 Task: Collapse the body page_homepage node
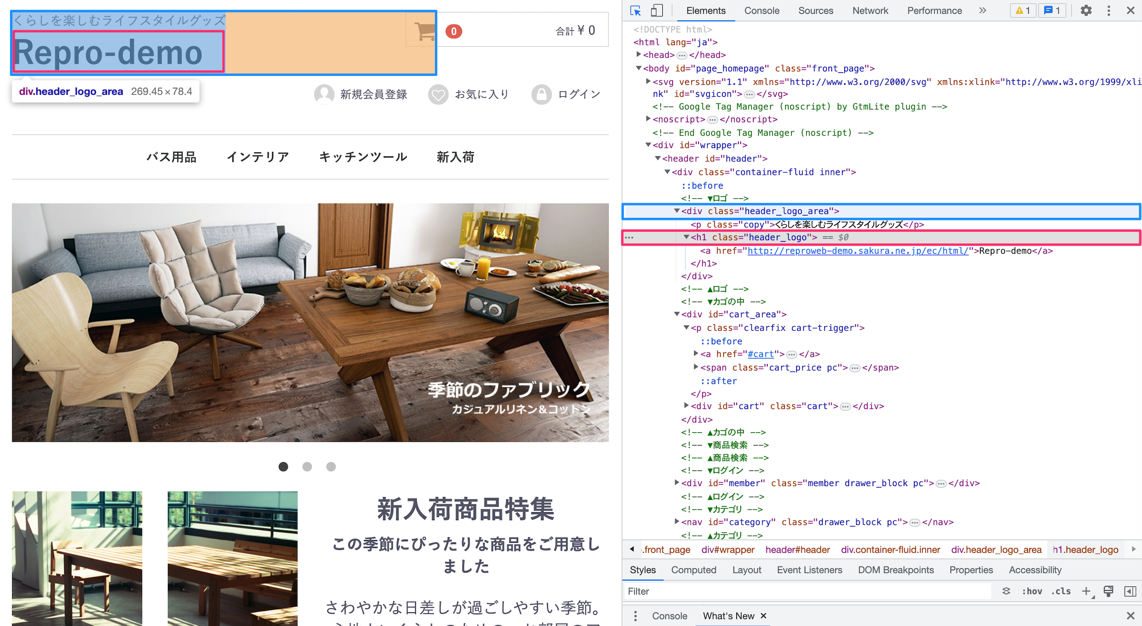coord(639,68)
